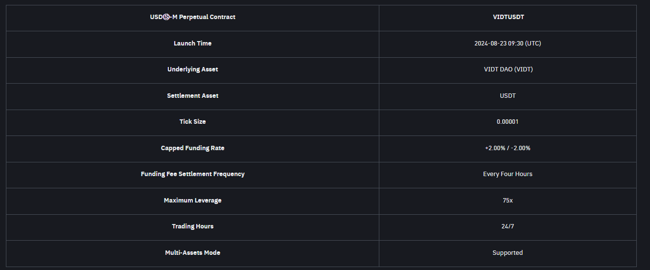Click the Settlement Asset label
The image size is (650, 270).
click(192, 96)
